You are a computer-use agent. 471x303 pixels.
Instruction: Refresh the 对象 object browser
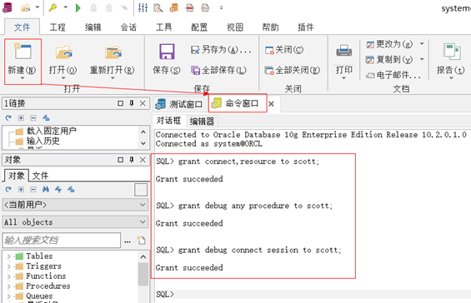coord(8,189)
